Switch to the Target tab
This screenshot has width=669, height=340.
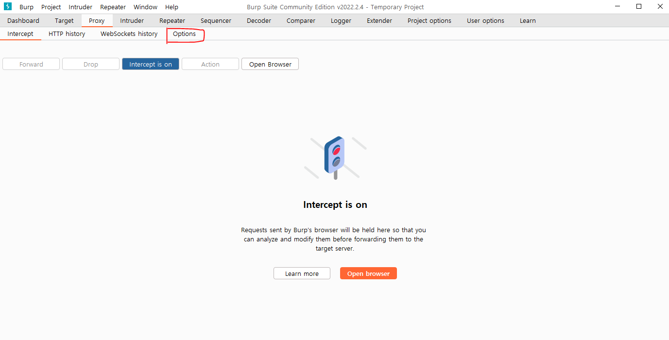(x=64, y=20)
